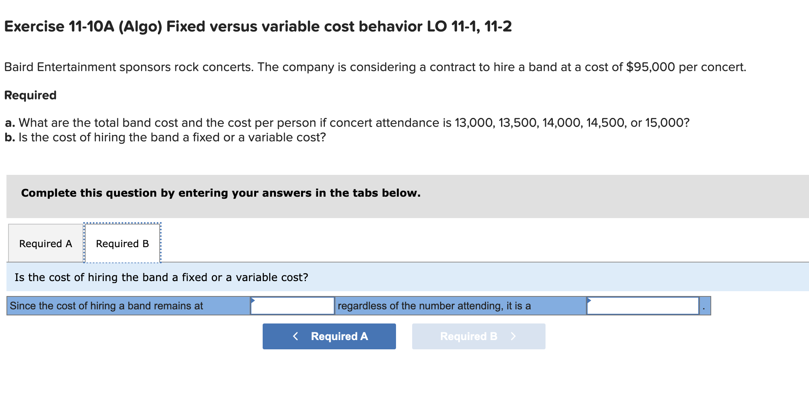Click inside the band cost answer blank
This screenshot has width=809, height=420.
pos(292,306)
